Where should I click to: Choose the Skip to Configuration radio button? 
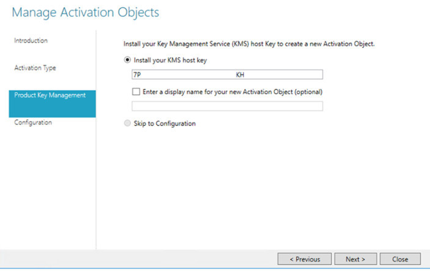(127, 123)
